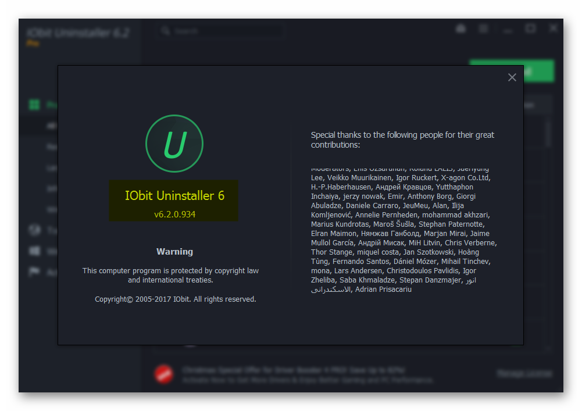Click the name "Annelie Pernheden" in credits
Image resolution: width=582 pixels, height=411 pixels.
(387, 215)
